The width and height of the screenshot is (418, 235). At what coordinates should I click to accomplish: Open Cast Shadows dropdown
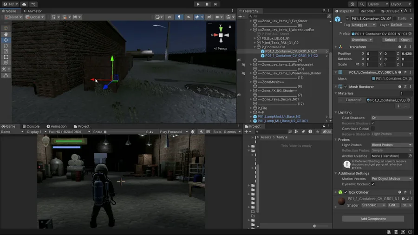(x=392, y=118)
